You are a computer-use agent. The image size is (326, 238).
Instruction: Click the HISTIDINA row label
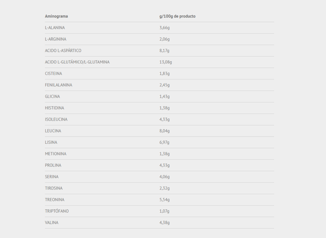coord(54,108)
